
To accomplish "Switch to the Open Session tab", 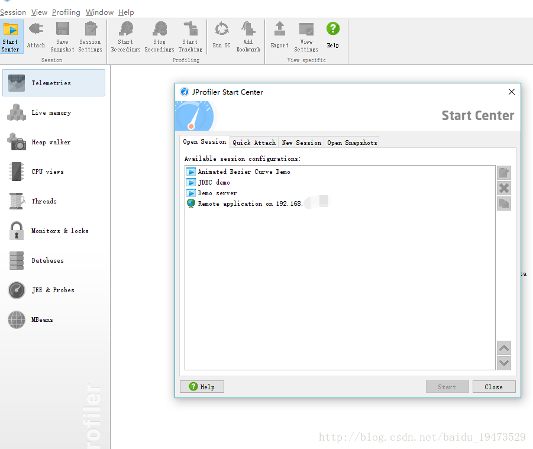I will pos(204,142).
